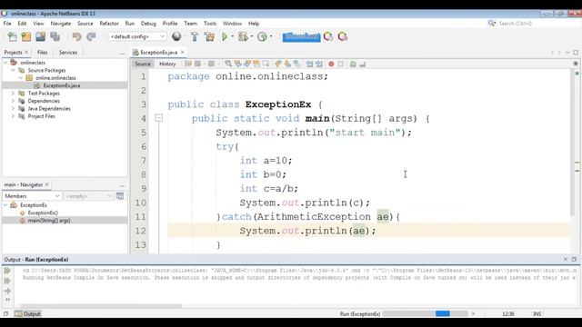582x327 pixels.
Task: Click the Navigator filter icon beside empty dropdown
Action: click(120, 196)
